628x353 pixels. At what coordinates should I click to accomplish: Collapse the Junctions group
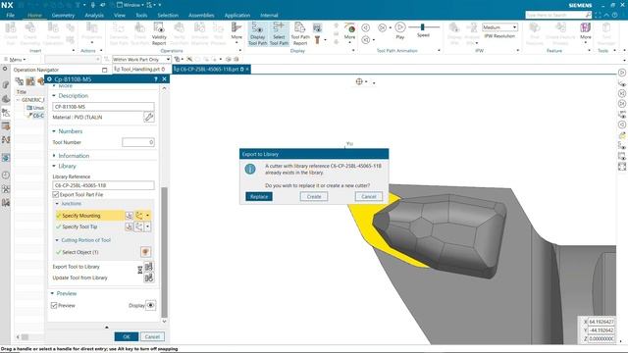coord(57,204)
